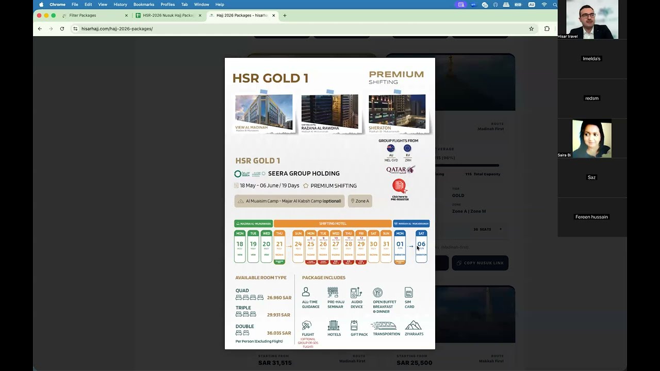Click the Seera Group Holding logo
The image size is (660, 371).
coord(250,174)
